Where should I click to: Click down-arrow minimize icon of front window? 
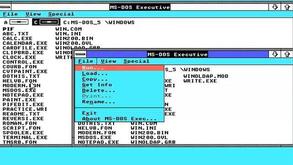point(275,54)
